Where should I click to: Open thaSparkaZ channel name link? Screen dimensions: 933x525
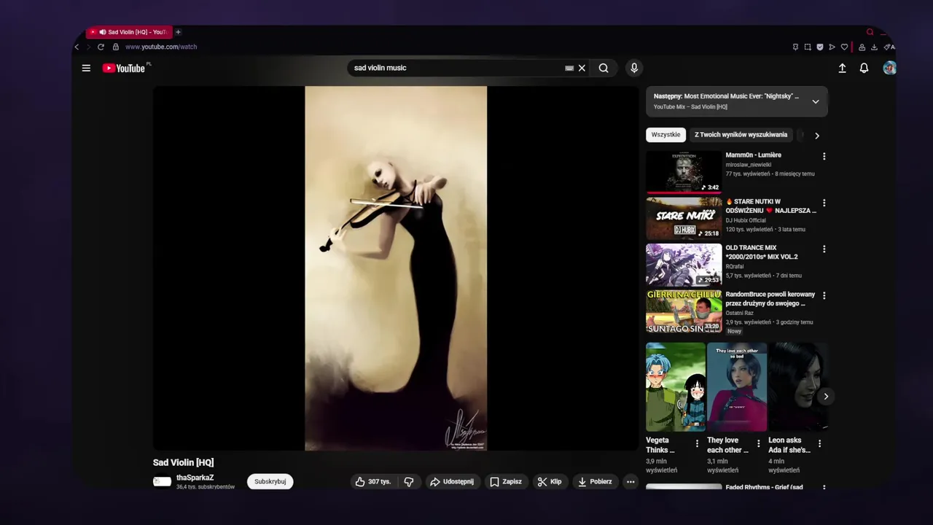pos(195,478)
